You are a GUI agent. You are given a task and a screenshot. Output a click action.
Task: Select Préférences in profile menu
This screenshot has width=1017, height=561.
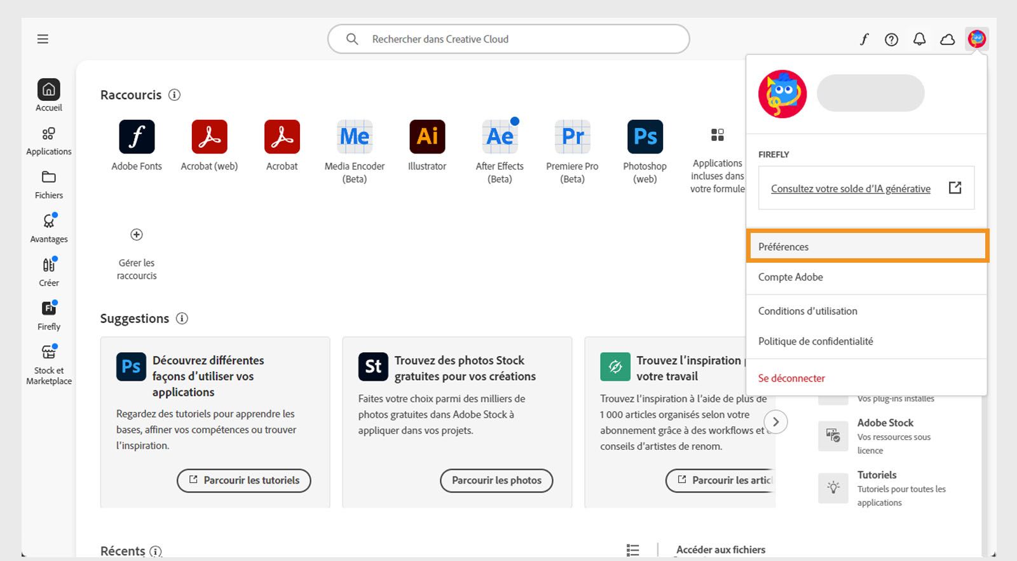(867, 246)
